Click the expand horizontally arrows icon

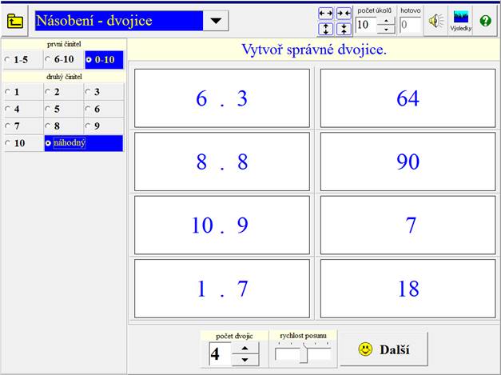pyautogui.click(x=325, y=14)
